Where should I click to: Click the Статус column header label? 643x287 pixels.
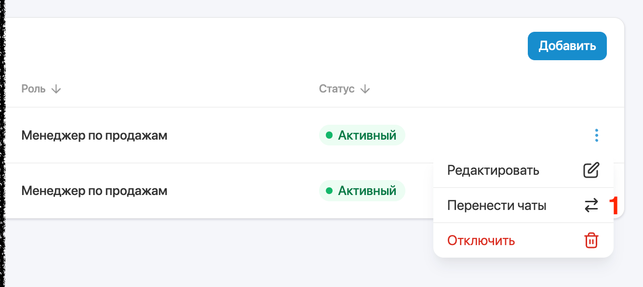tap(336, 89)
